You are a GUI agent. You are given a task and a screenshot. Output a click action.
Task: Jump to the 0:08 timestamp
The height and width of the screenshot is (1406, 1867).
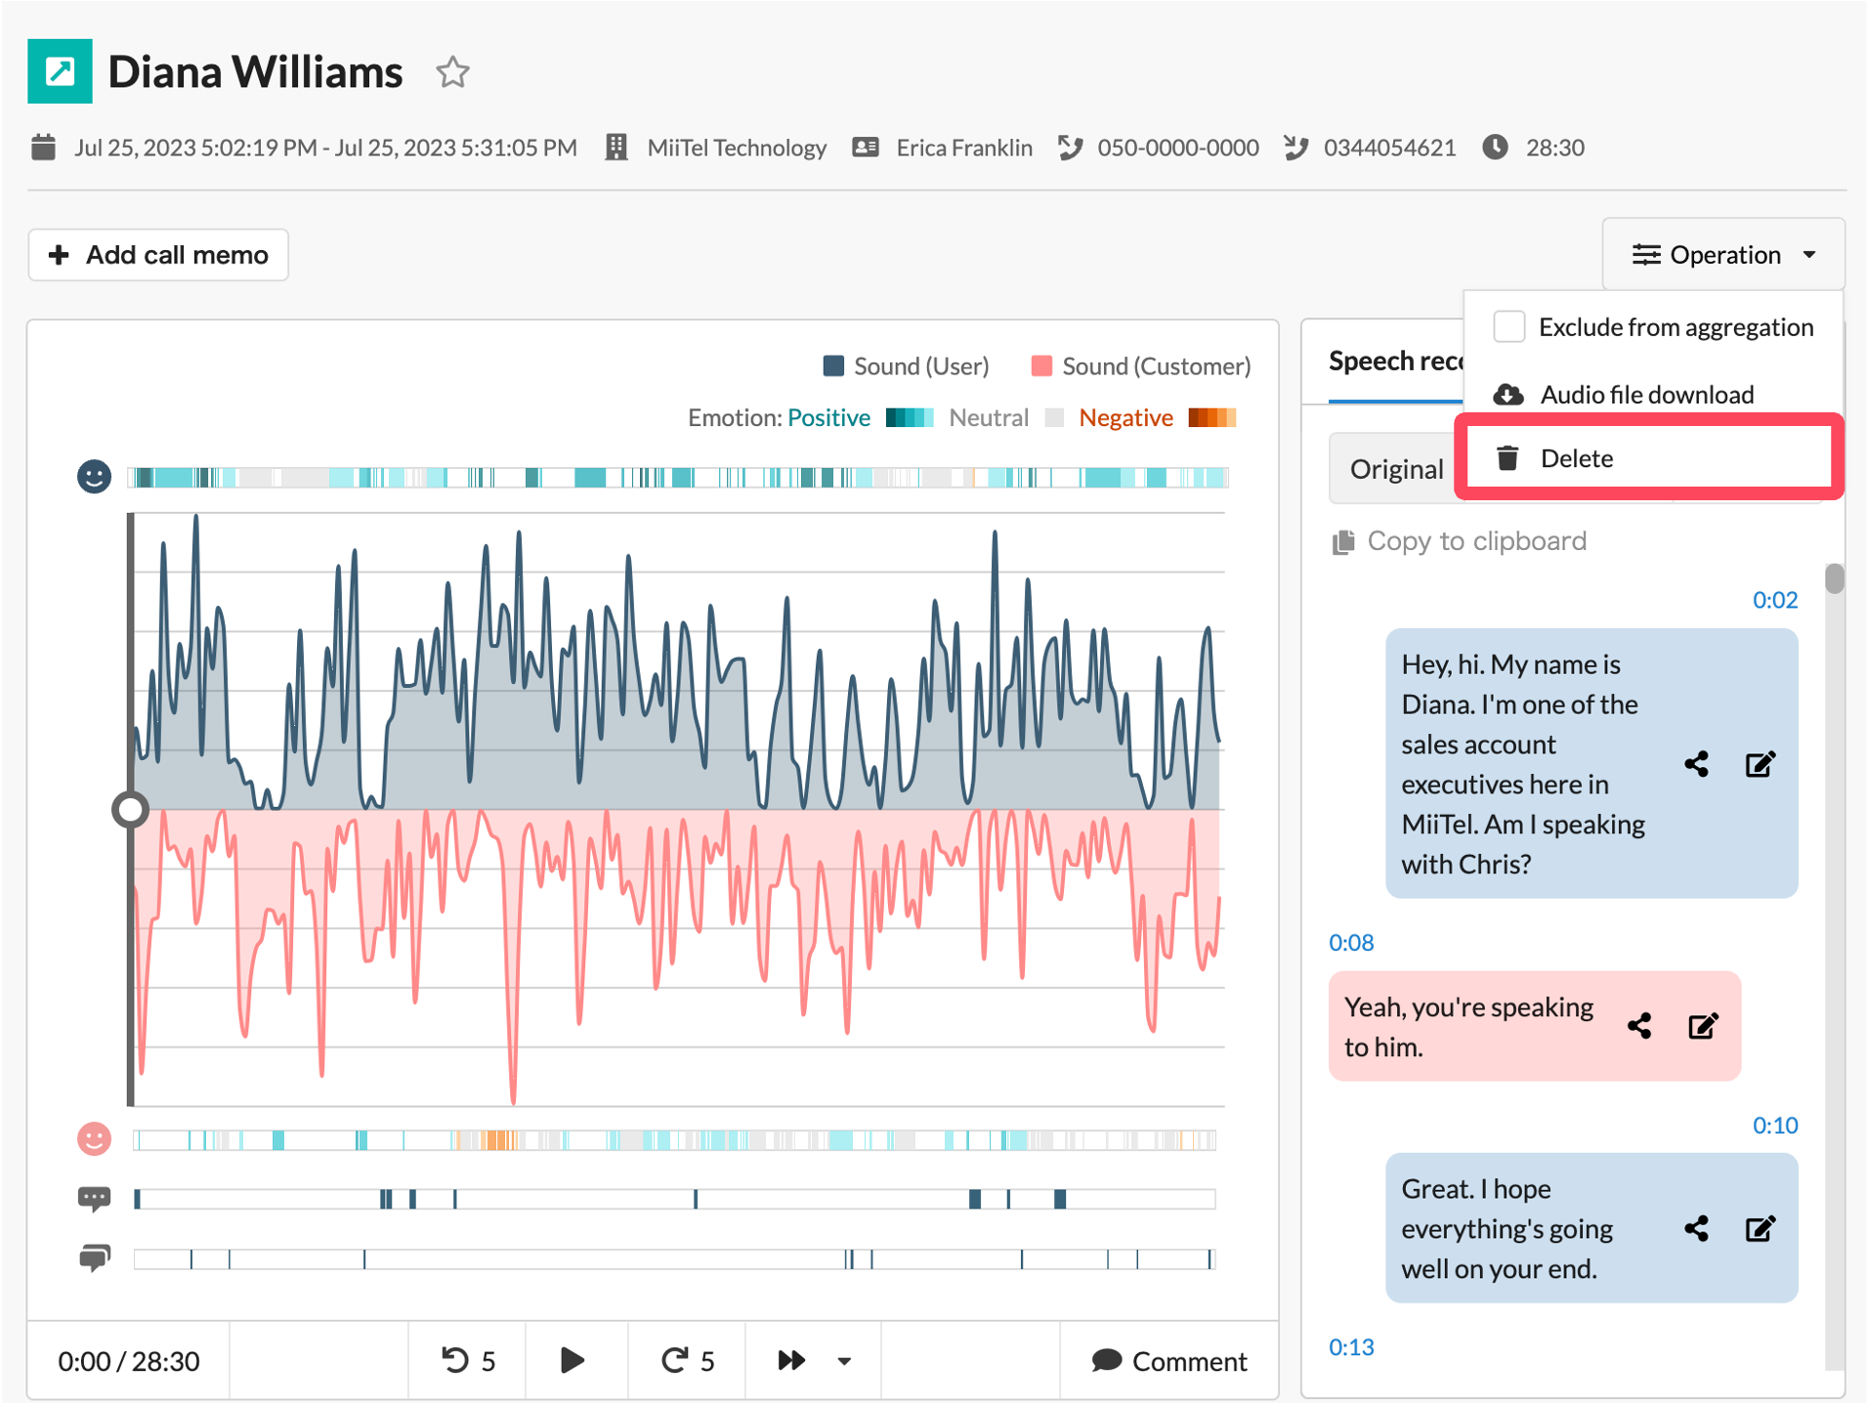[x=1351, y=943]
